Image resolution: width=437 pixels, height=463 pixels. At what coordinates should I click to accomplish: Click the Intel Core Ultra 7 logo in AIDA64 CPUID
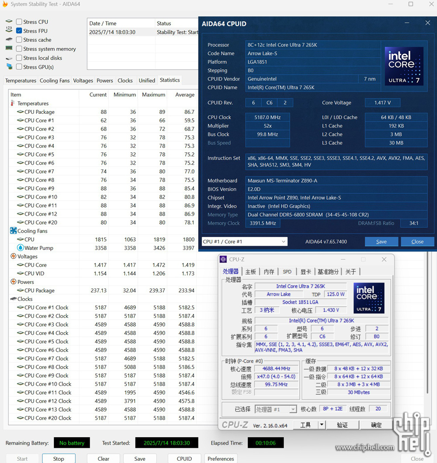(404, 66)
